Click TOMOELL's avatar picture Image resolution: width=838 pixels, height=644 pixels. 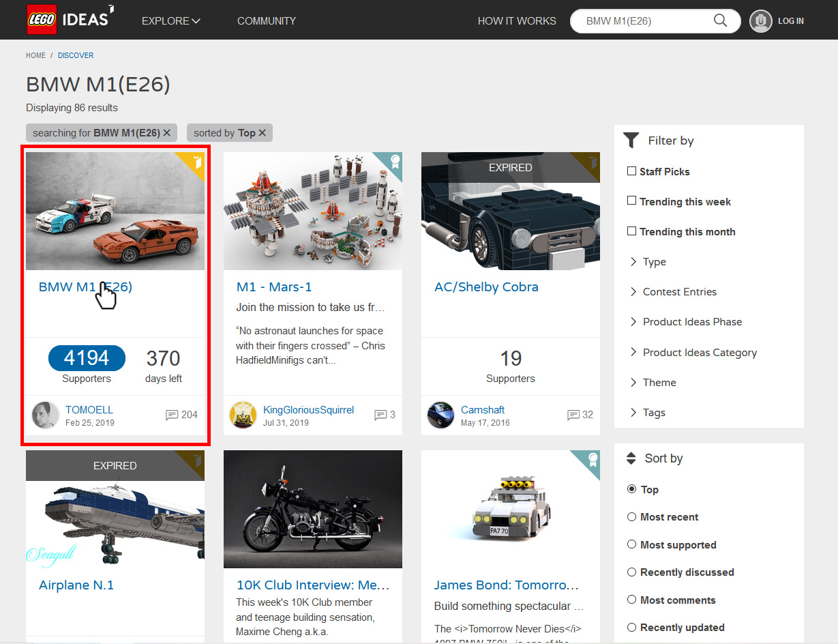click(46, 415)
